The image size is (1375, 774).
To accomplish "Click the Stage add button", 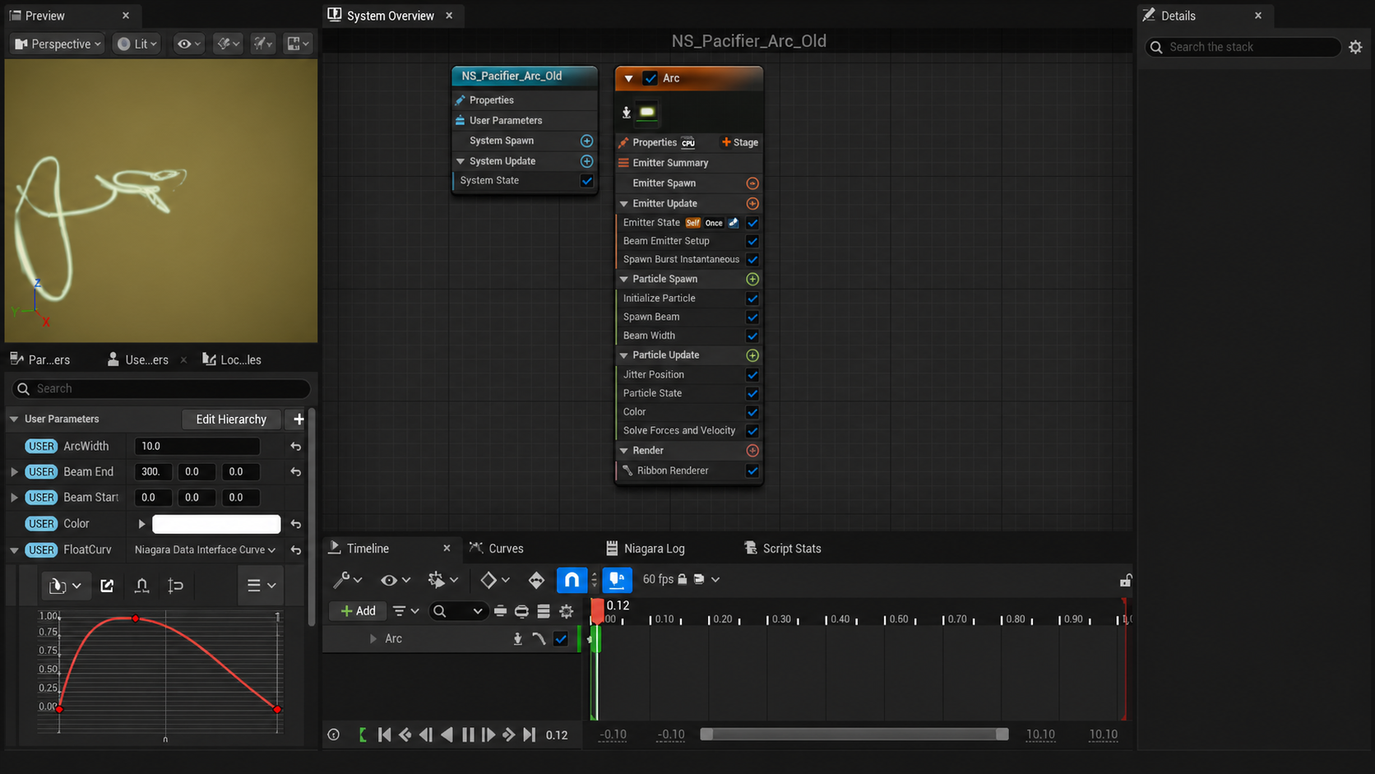I will [x=739, y=142].
